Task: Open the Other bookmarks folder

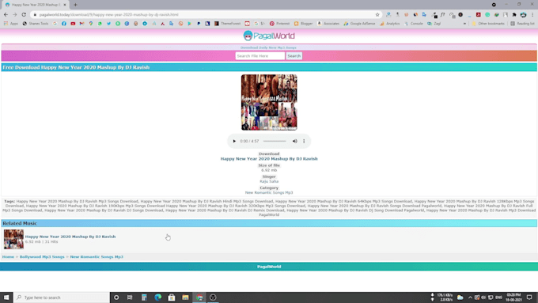Action: tap(488, 24)
